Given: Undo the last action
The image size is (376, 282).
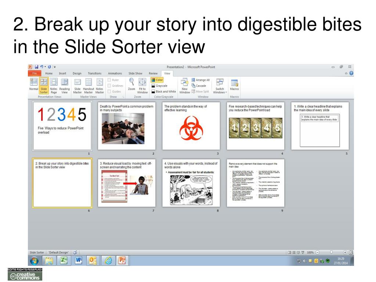Looking at the screenshot, I should click(x=42, y=67).
